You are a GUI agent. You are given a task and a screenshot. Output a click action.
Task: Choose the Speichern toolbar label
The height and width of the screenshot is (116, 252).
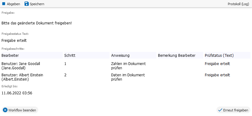click(37, 4)
